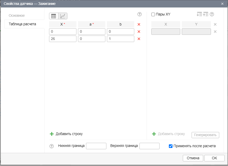Viewport: 228px width, 166px height.
Task: Enable the Пары XY checkbox
Action: point(153,14)
